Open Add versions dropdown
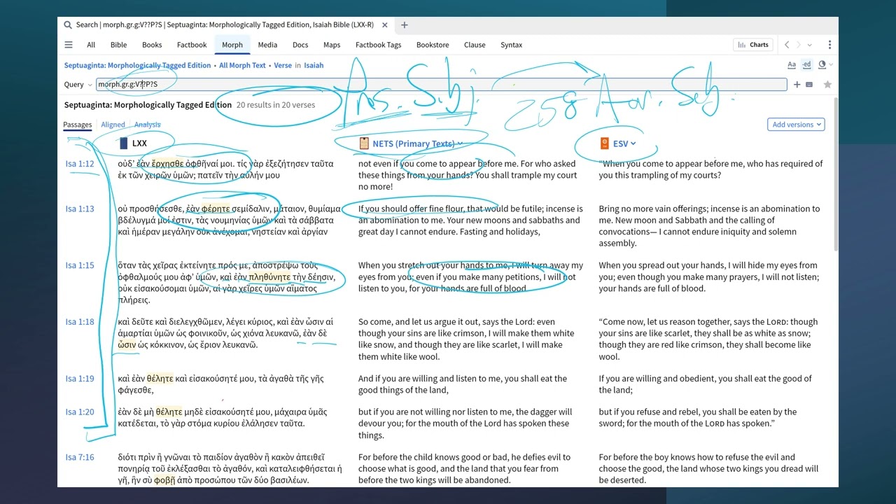Viewport: 896px width, 504px height. (x=796, y=125)
